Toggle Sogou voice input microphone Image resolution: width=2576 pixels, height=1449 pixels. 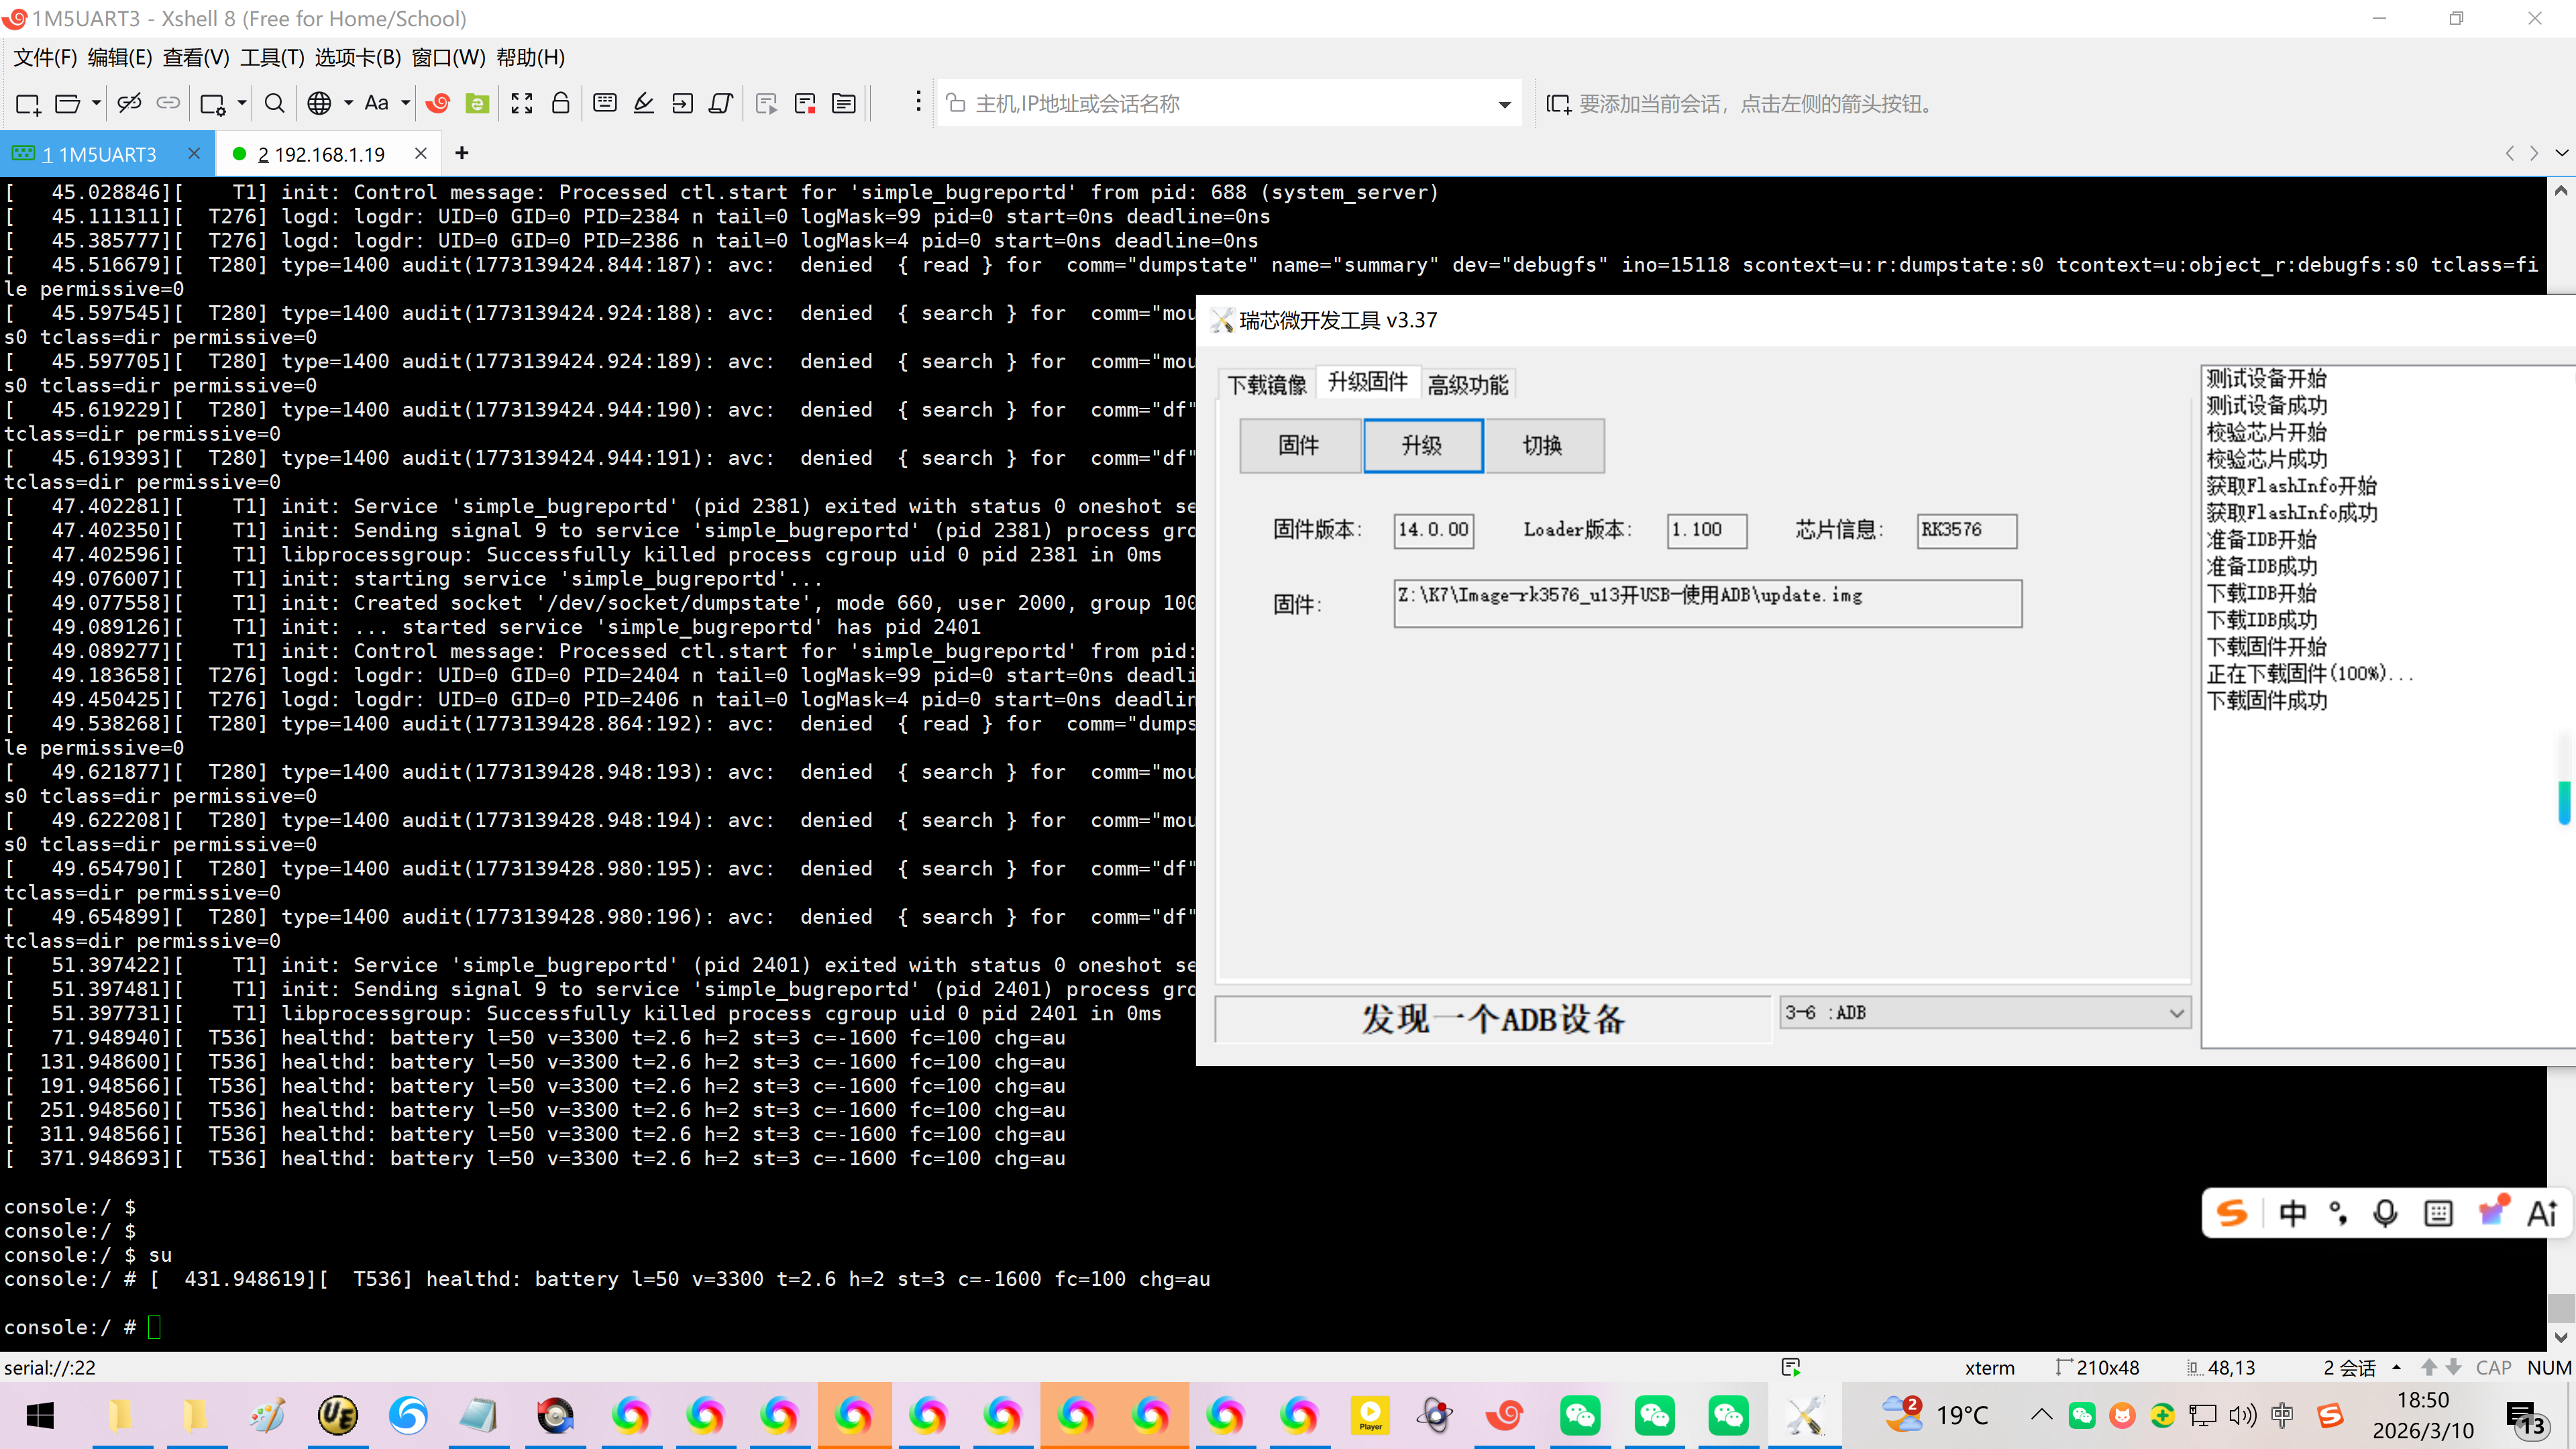(x=2385, y=1213)
